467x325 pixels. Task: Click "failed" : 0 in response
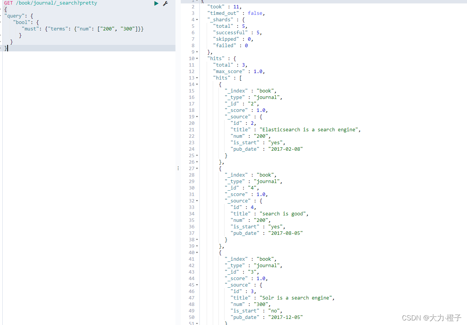pyautogui.click(x=230, y=46)
